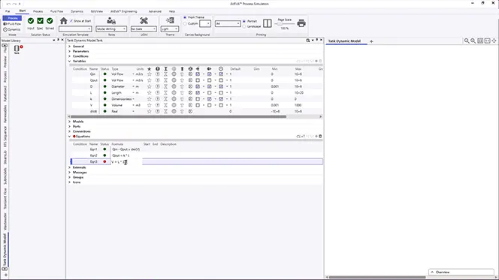Image resolution: width=499 pixels, height=280 pixels.
Task: Click the red status dot of Eqn3
Action: (x=104, y=162)
